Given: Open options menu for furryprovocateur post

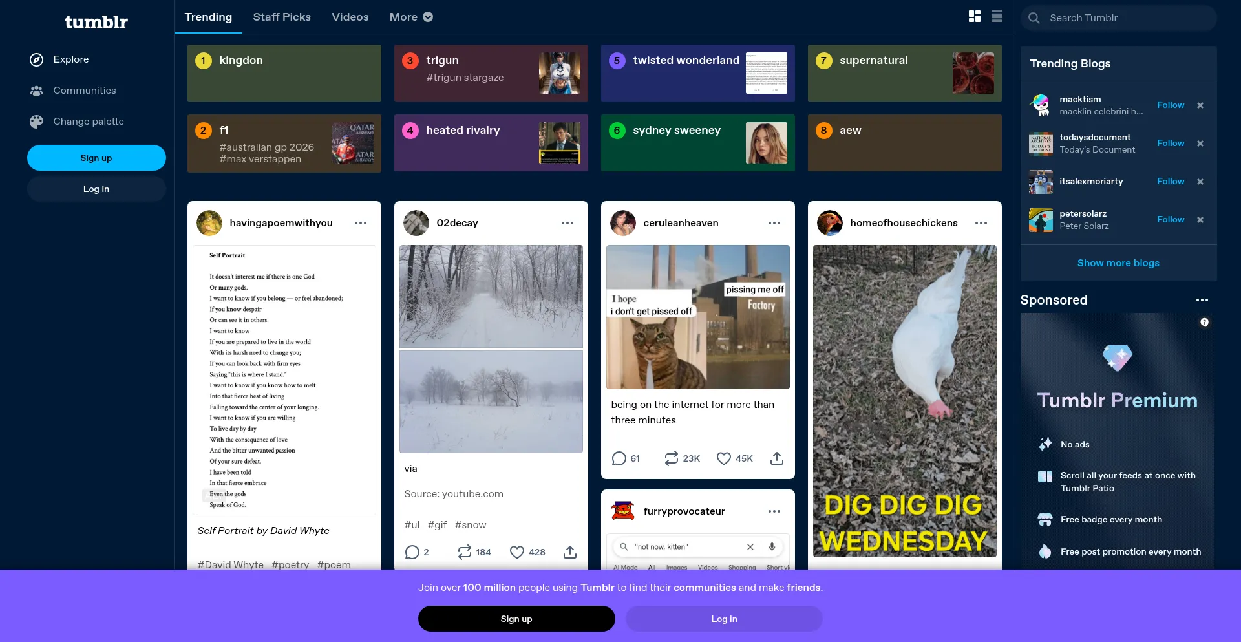Looking at the screenshot, I should pyautogui.click(x=774, y=511).
